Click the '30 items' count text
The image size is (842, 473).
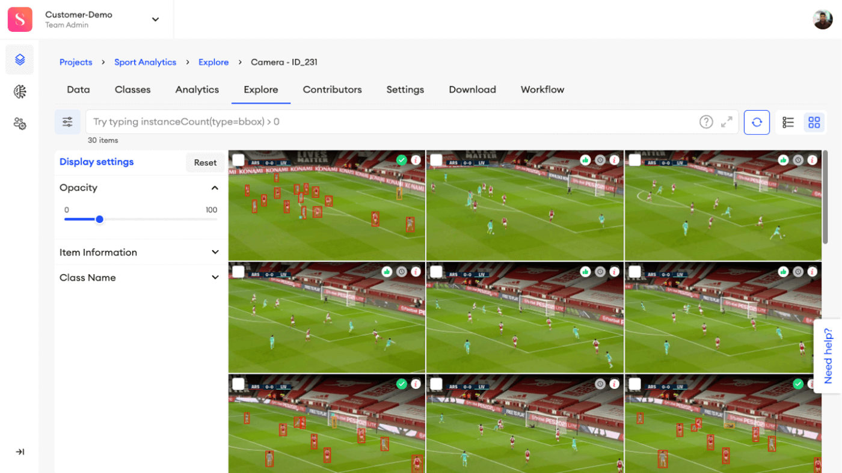pyautogui.click(x=103, y=140)
